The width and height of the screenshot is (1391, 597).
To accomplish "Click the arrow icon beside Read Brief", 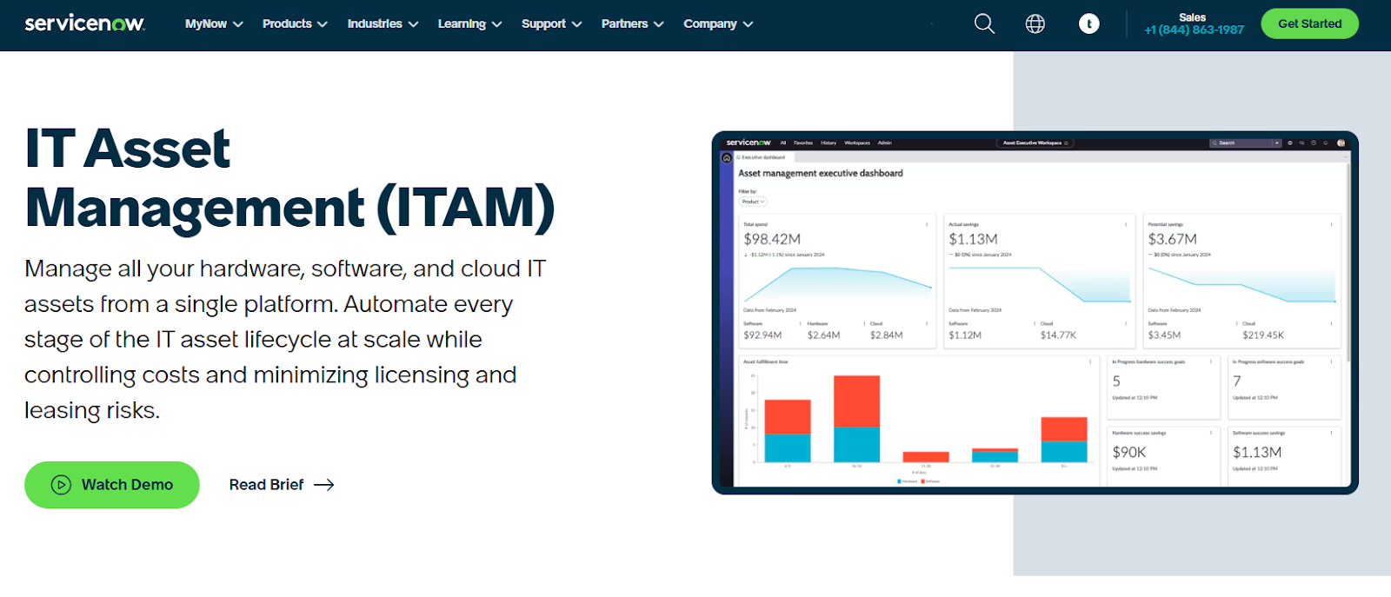I will pos(324,485).
